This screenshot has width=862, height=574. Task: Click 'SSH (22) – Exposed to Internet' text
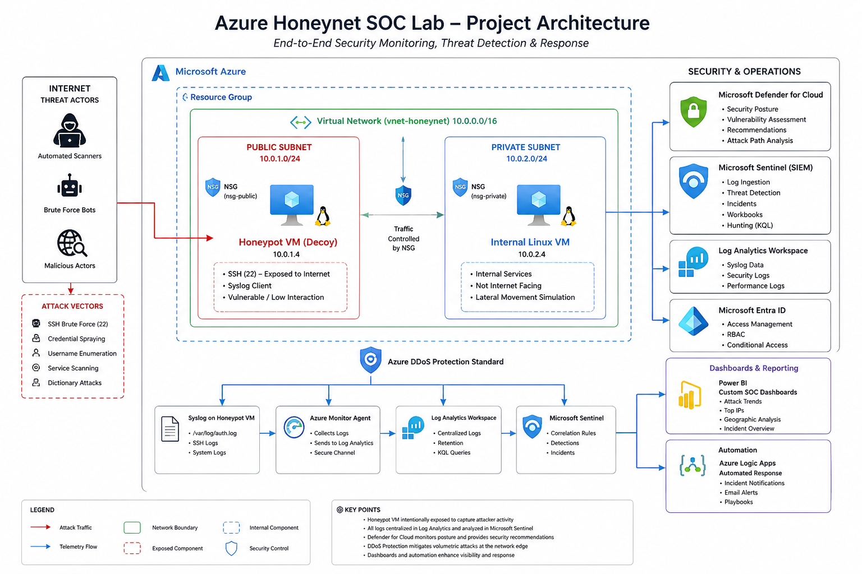coord(279,274)
